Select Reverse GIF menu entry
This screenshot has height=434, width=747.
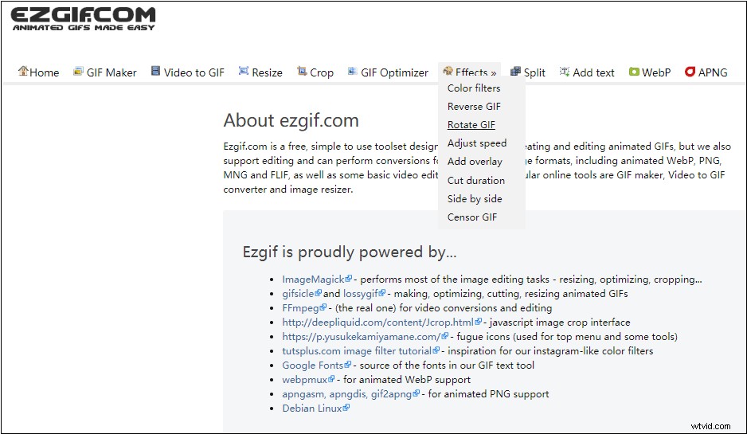pyautogui.click(x=474, y=107)
